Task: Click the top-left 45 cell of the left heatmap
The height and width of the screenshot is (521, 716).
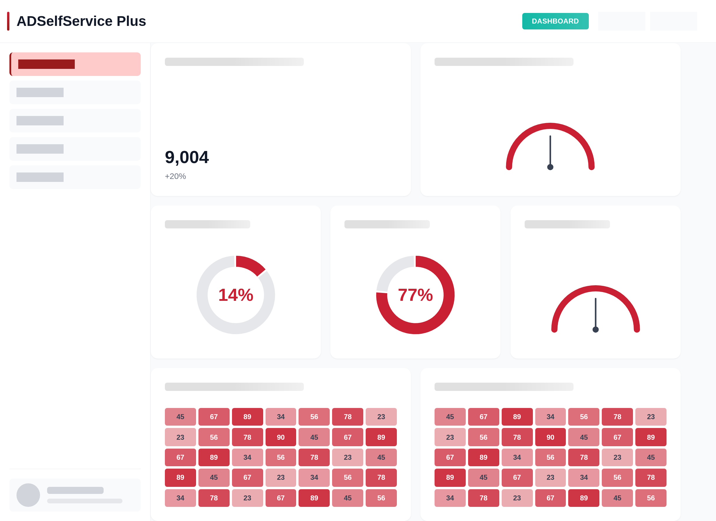Action: coord(180,417)
